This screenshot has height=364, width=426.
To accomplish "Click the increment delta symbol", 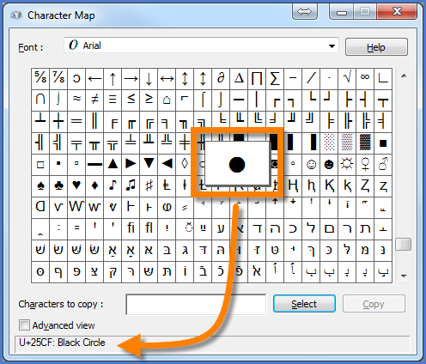I will [x=239, y=78].
